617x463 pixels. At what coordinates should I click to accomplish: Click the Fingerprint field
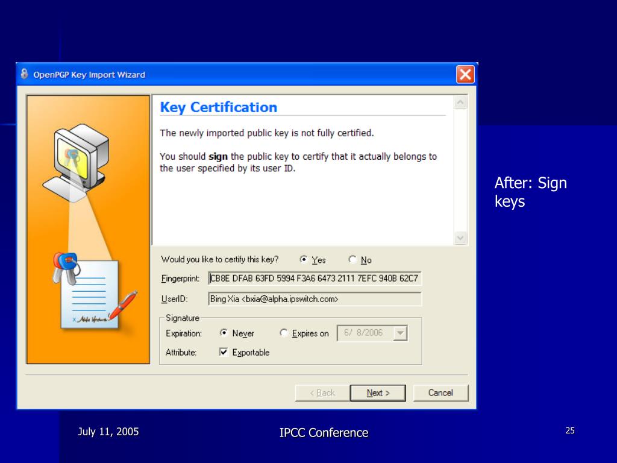315,279
